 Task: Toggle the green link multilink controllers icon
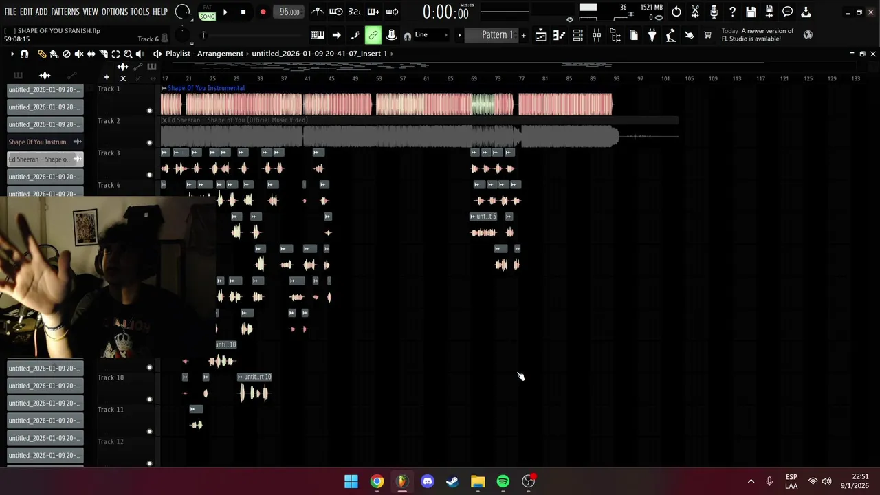point(373,35)
